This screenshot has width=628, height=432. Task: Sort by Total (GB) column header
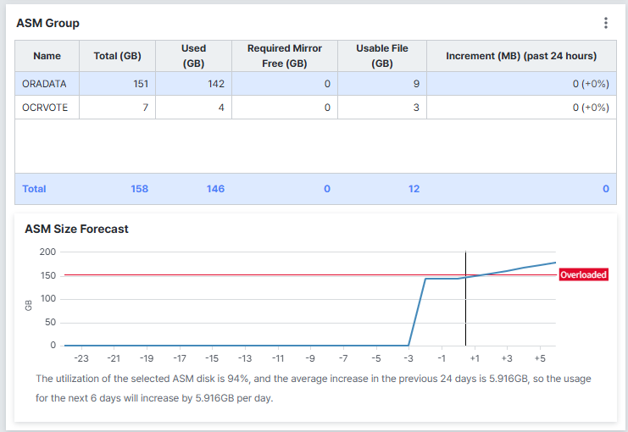click(117, 56)
